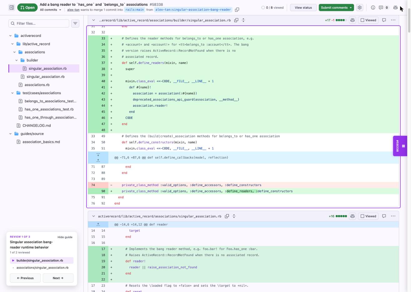Viewport: 411px width, 292px height.
Task: Copy associations/singular_association.rb file path
Action: (227, 216)
